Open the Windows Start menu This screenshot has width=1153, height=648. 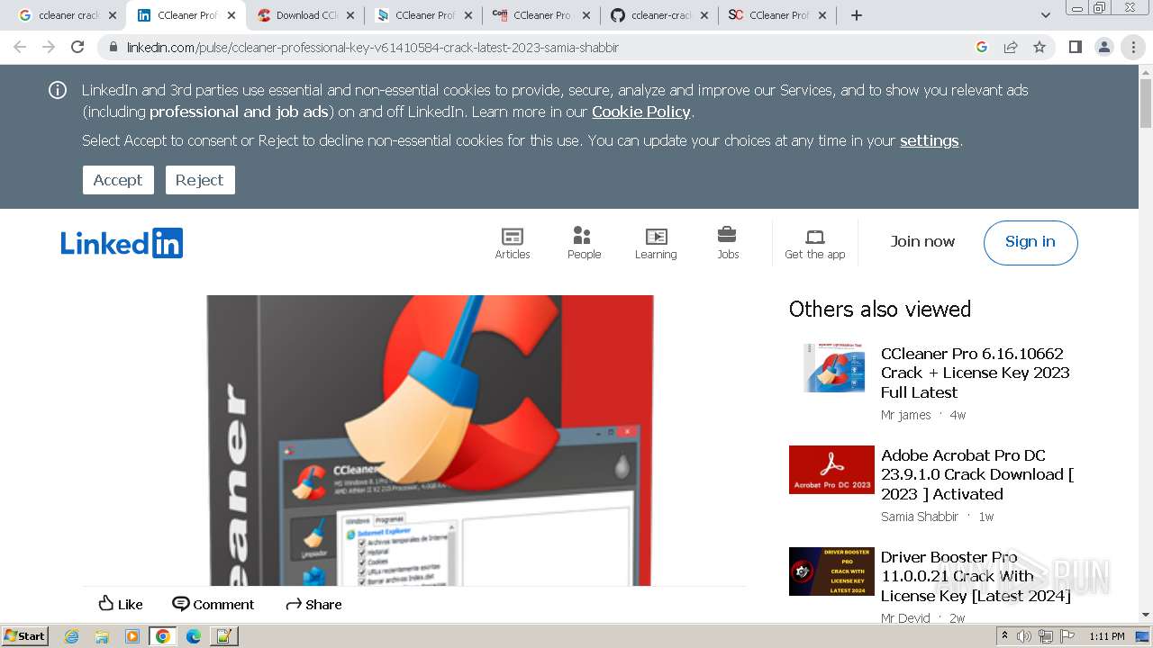[24, 635]
